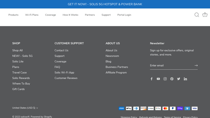210x118 pixels.
Task: Open How It Works menu item
Action: pyautogui.click(x=70, y=15)
